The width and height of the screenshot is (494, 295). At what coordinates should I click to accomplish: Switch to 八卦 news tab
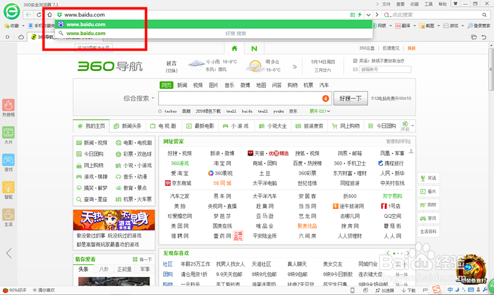[104, 269]
